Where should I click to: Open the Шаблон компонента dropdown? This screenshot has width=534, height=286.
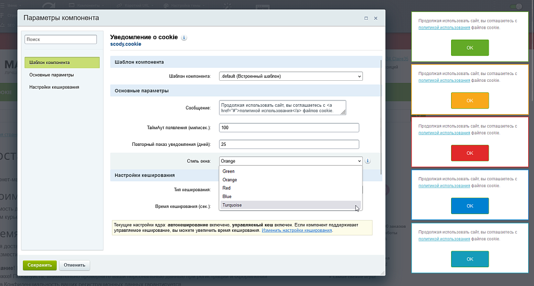[x=291, y=76]
